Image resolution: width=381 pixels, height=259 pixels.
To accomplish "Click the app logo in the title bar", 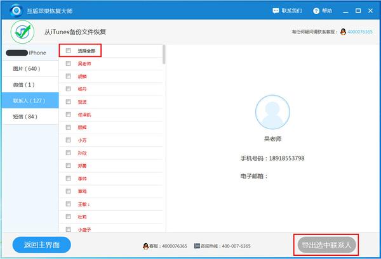I will [x=17, y=10].
